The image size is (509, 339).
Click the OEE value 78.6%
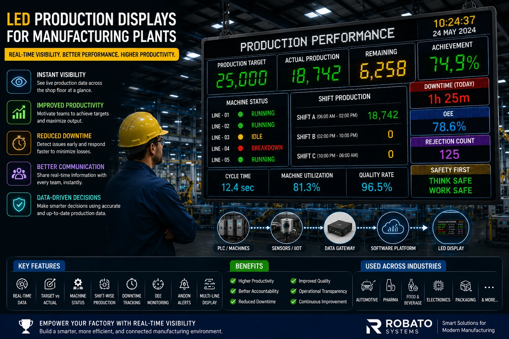coord(449,126)
